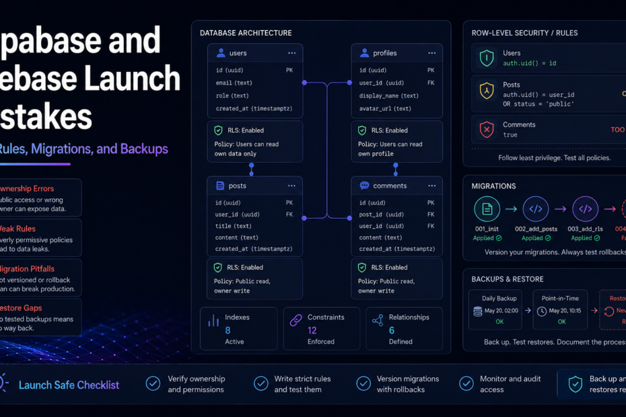
Task: Click the Applied checkmark under 002_add_posts
Action: 548,238
